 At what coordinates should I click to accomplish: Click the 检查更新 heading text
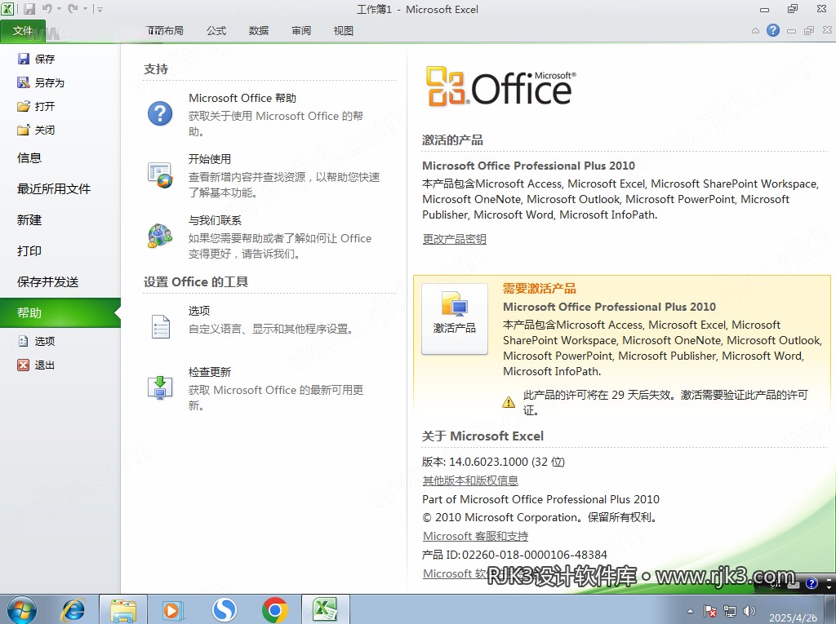click(210, 372)
